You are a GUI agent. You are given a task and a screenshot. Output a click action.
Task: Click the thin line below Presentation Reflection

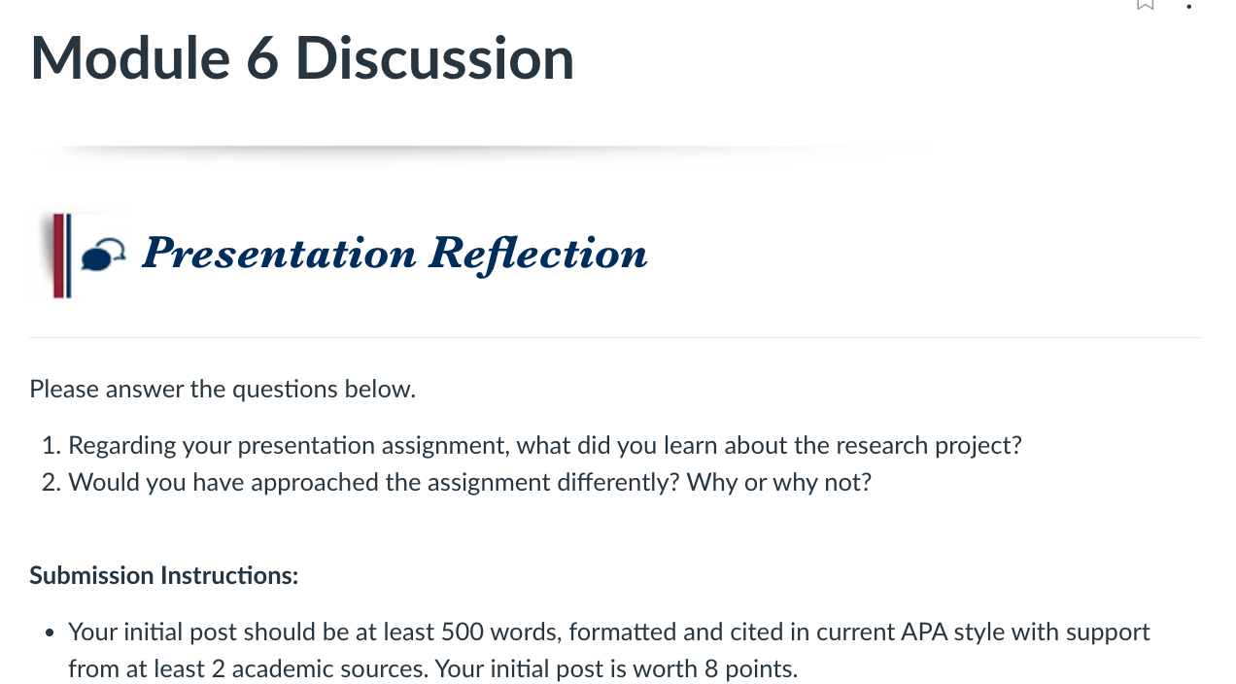click(x=615, y=337)
